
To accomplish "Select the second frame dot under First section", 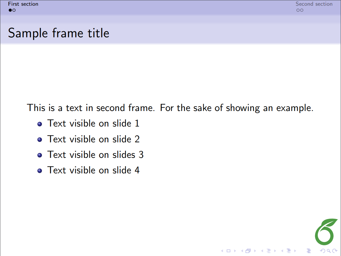I will tap(14, 10).
